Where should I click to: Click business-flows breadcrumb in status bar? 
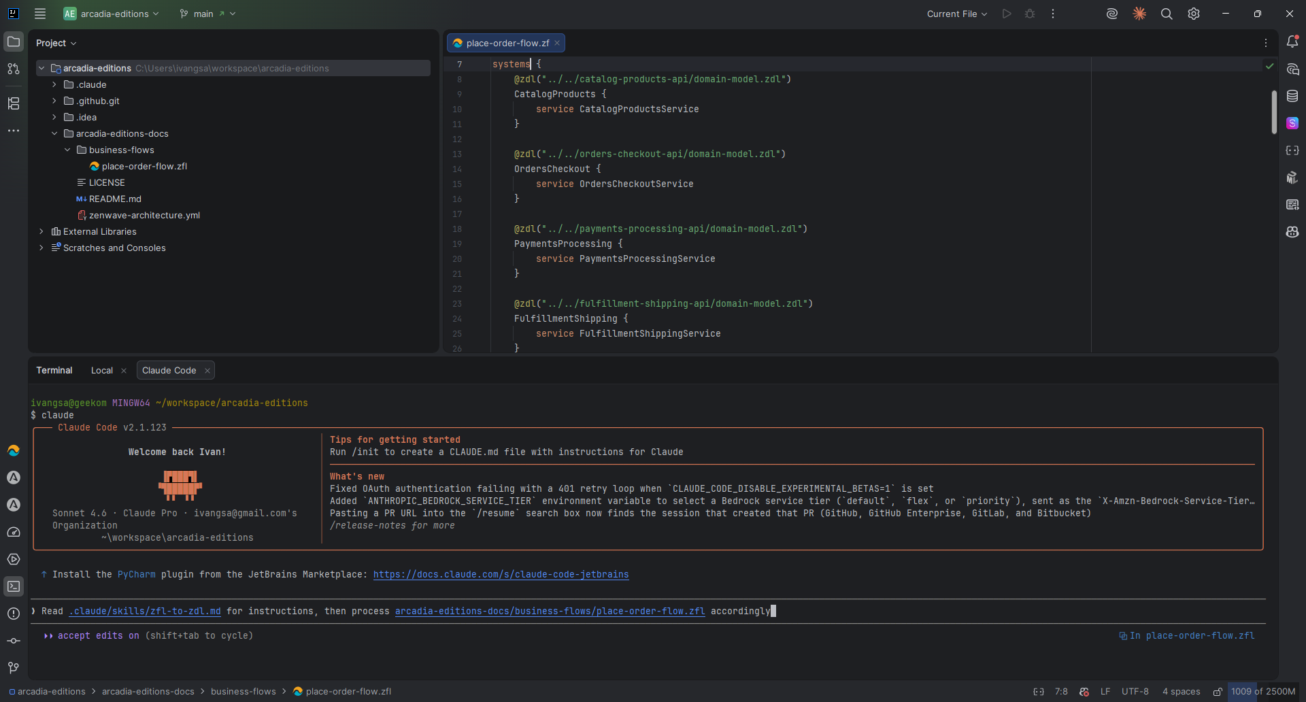click(x=244, y=691)
